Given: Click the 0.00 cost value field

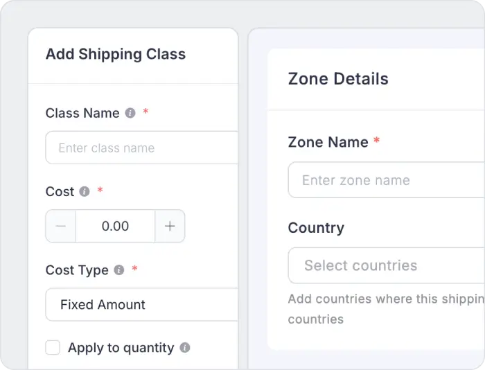Looking at the screenshot, I should (115, 226).
